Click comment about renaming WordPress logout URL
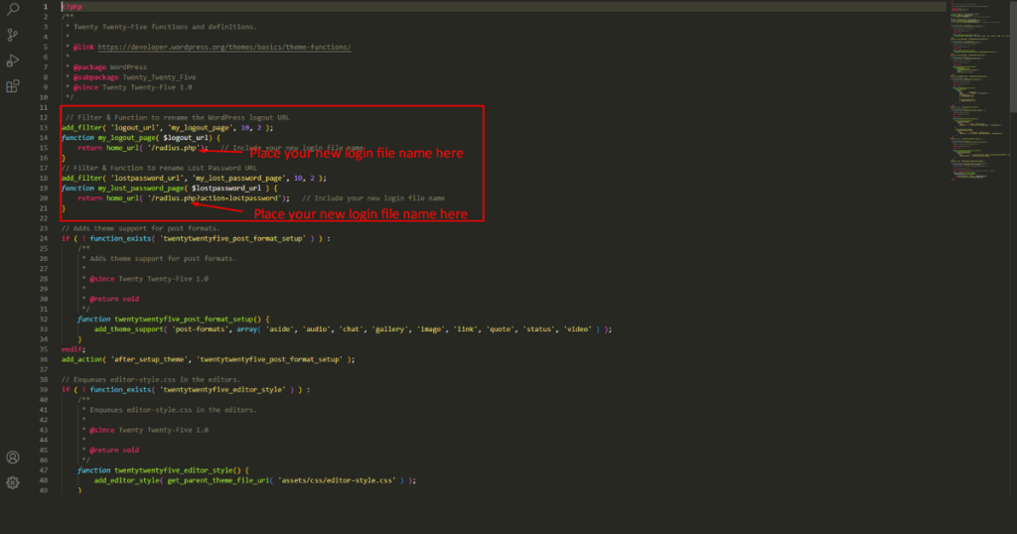 [178, 118]
